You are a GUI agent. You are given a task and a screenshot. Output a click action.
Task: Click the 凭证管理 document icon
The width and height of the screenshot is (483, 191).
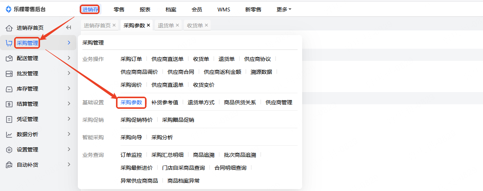pyautogui.click(x=9, y=119)
